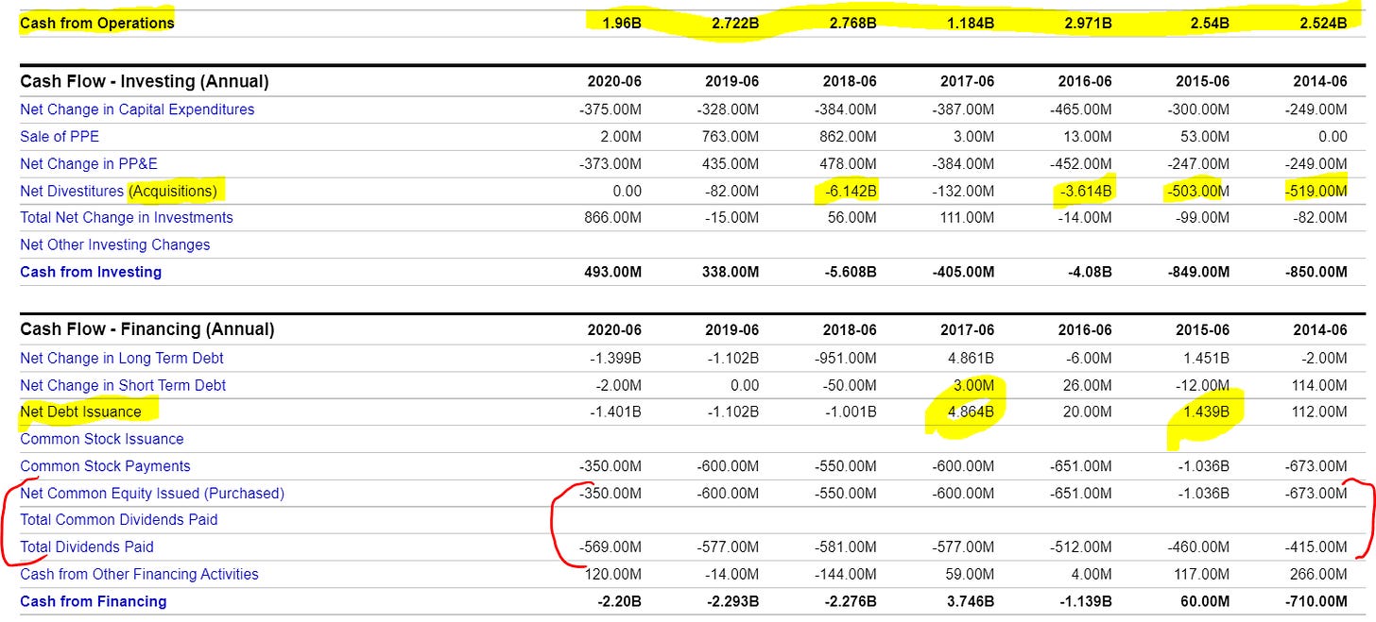Select the 1.439B Net Debt Issuance value
1376x622 pixels.
point(1207,412)
